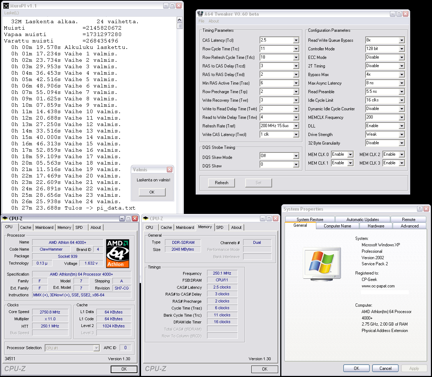Click OK in the CPU-Z memory timings window
This screenshot has width=432, height=377.
(x=265, y=369)
